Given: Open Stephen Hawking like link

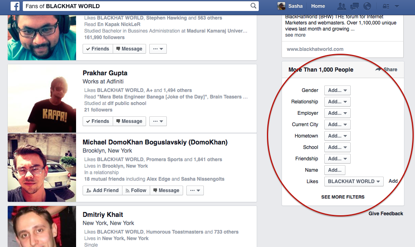Looking at the screenshot, I should pyautogui.click(x=166, y=18).
